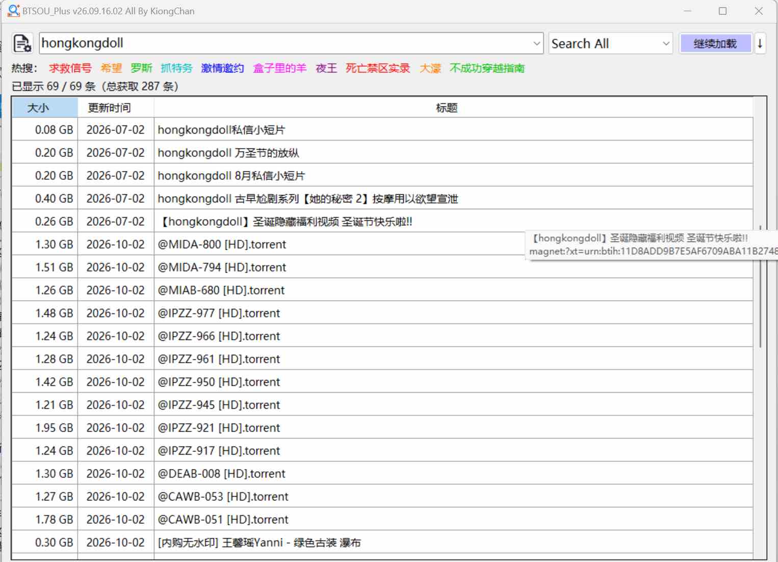
Task: Click the result count text 已显示 69 / 69 条
Action: pyautogui.click(x=54, y=86)
